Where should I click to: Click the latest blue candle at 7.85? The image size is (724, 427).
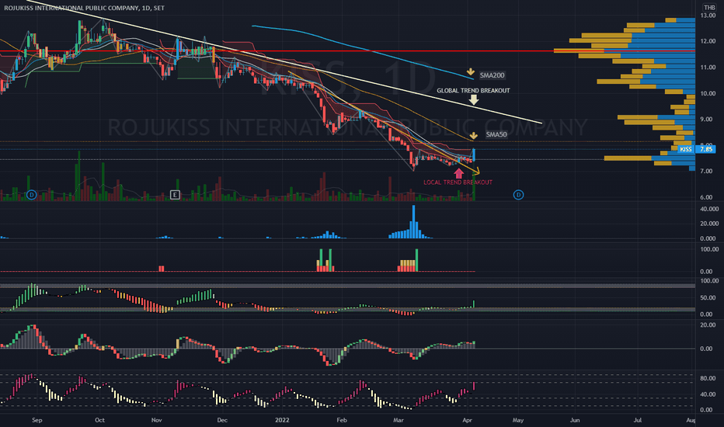click(x=474, y=154)
